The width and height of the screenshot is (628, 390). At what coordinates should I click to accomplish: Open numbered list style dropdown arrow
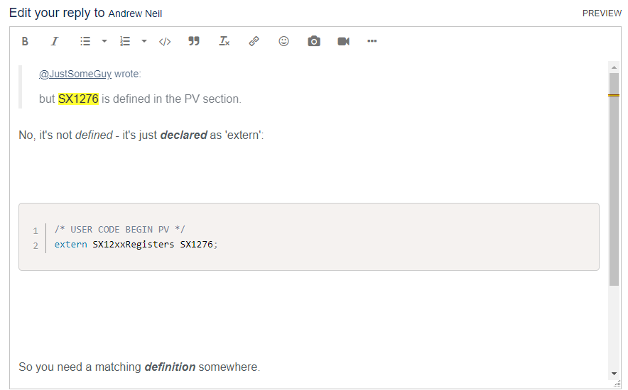[144, 41]
